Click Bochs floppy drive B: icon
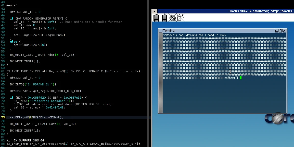Viewport: 294px width, 147px height. click(164, 17)
